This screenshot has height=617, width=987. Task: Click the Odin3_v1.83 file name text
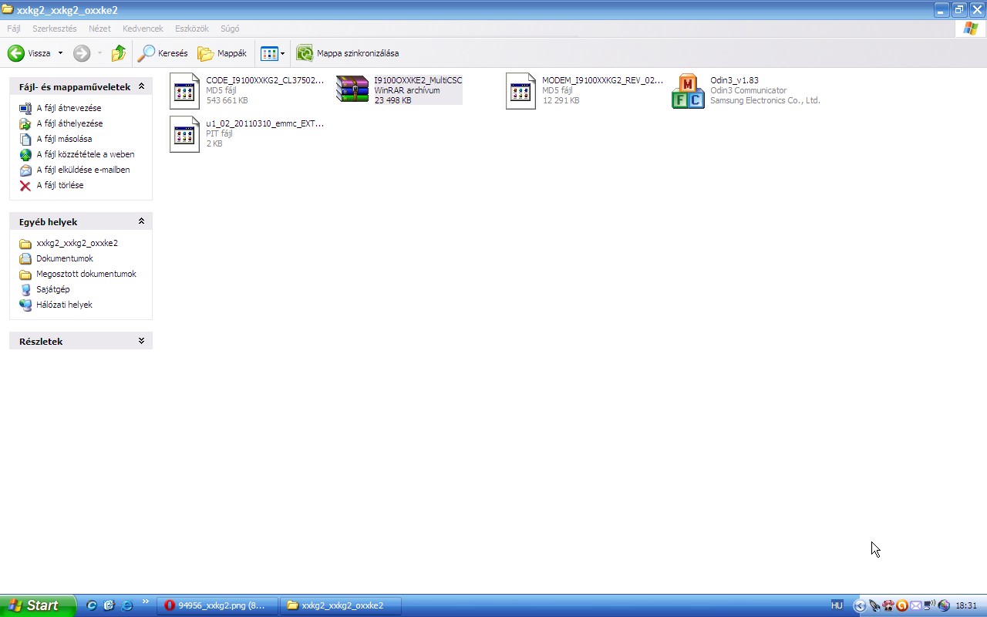[735, 80]
